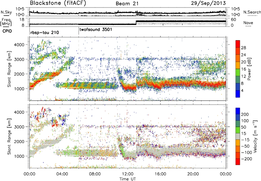Click the 'Time UT' axis title
This screenshot has width=261, height=181.
point(128,179)
